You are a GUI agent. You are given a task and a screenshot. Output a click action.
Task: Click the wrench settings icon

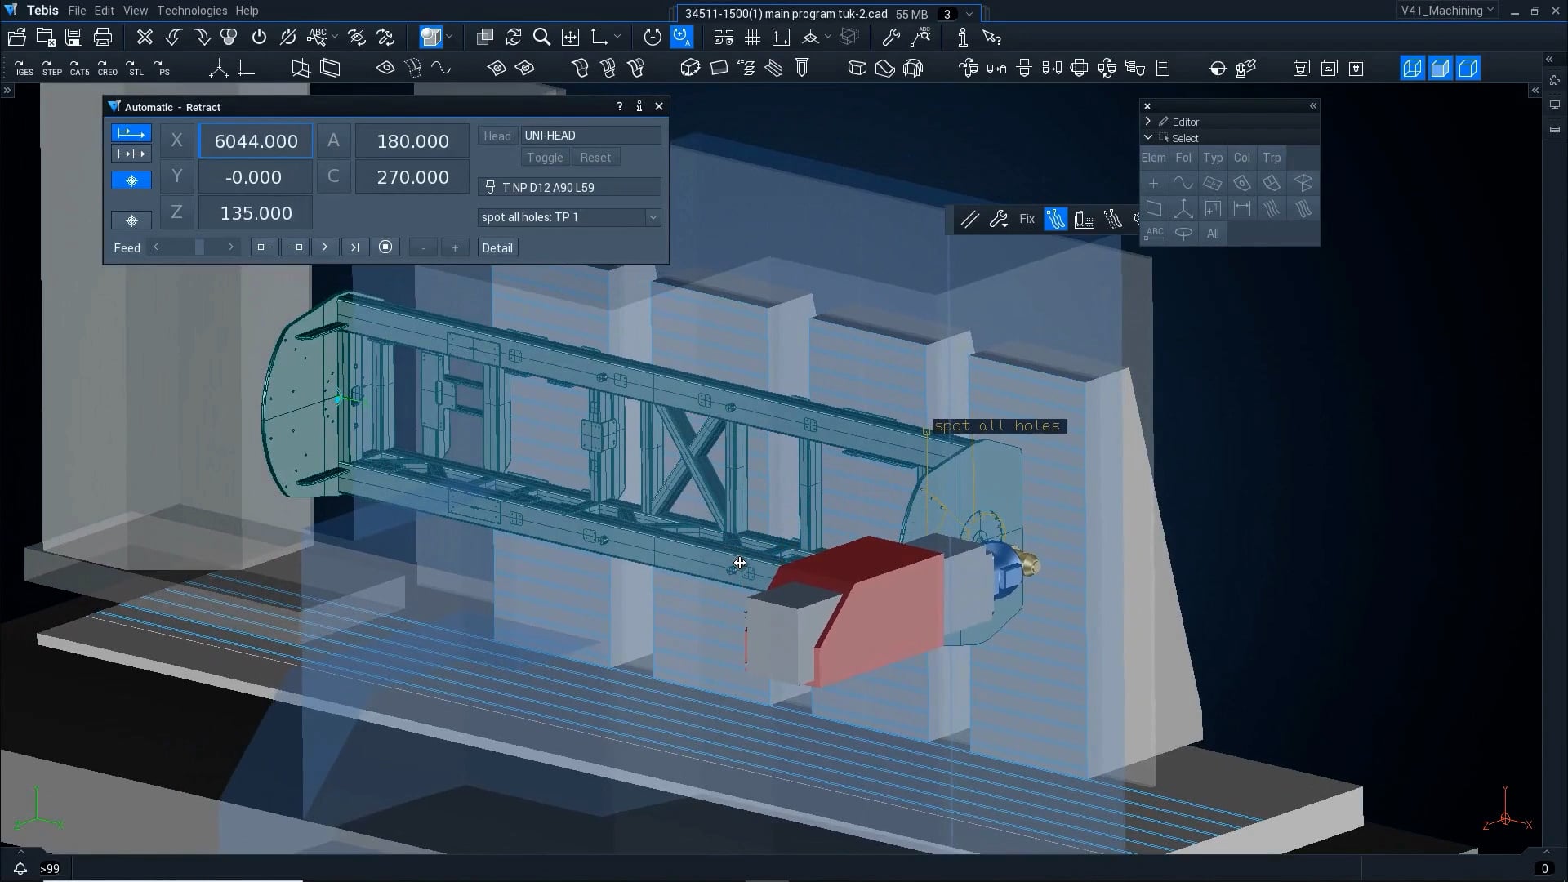[891, 38]
